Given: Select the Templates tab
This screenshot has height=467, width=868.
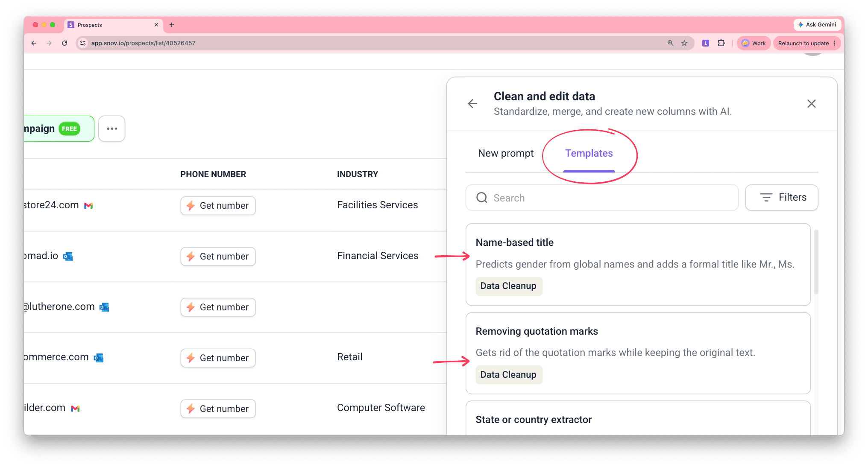Looking at the screenshot, I should coord(589,153).
